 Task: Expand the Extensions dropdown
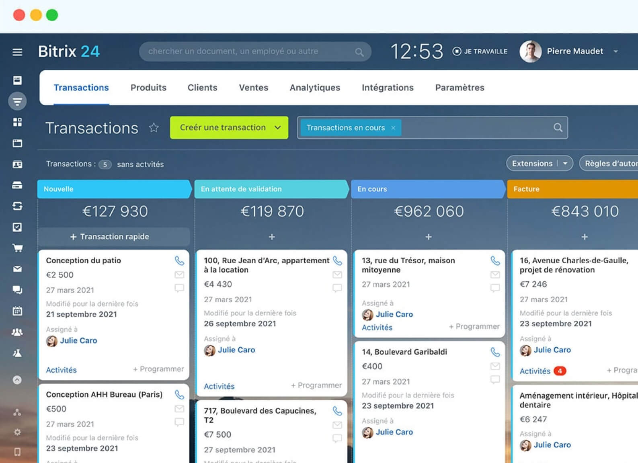point(565,164)
